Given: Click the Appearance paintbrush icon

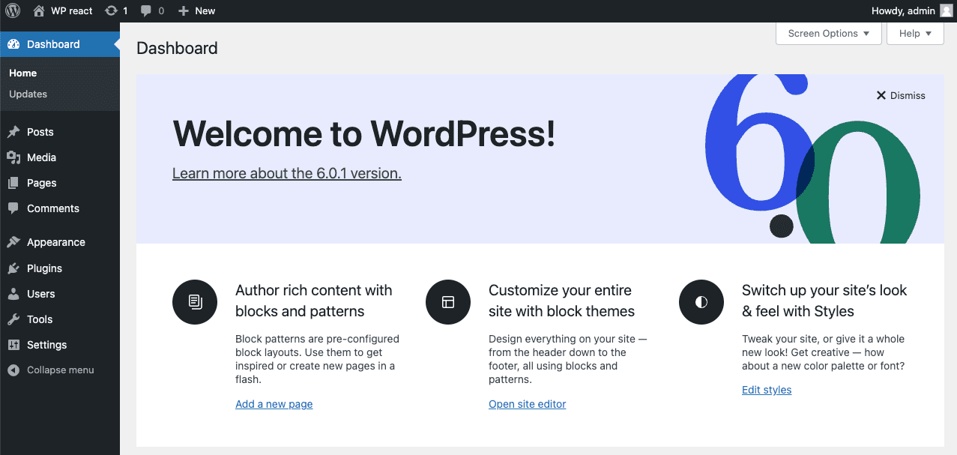Looking at the screenshot, I should click(13, 242).
